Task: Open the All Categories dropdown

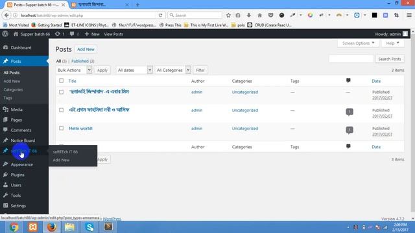Action: [173, 70]
